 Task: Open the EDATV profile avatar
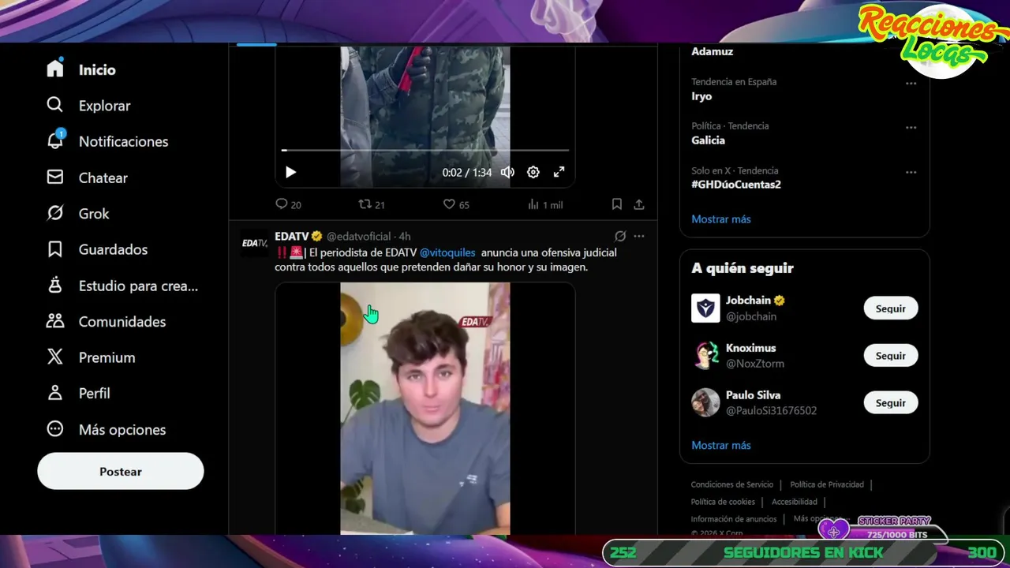255,243
